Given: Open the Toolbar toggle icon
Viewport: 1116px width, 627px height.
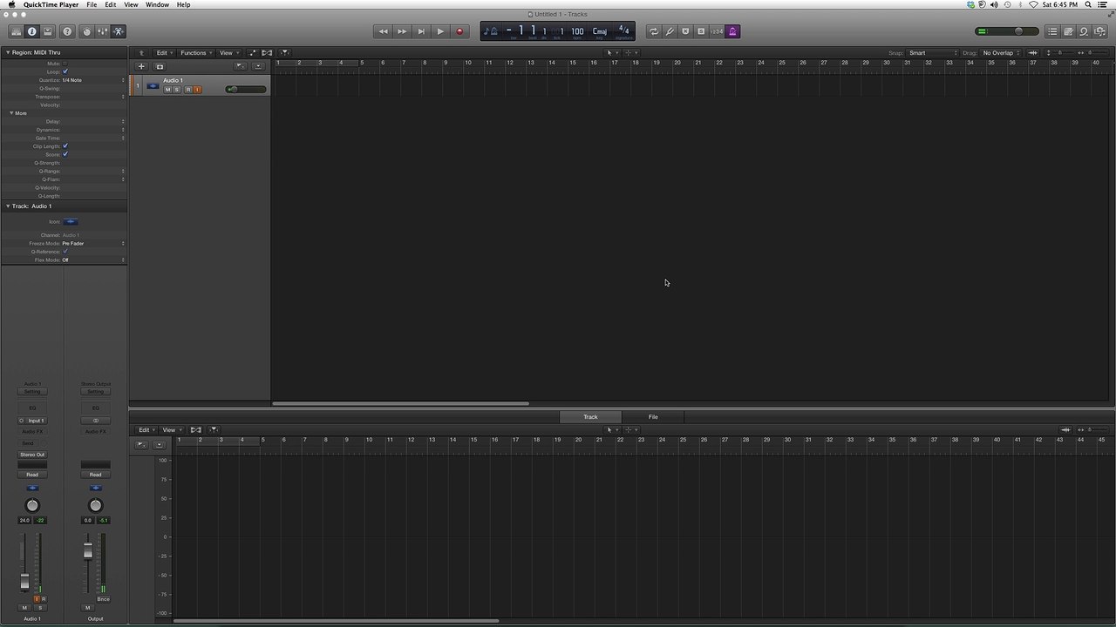Looking at the screenshot, I should point(48,31).
